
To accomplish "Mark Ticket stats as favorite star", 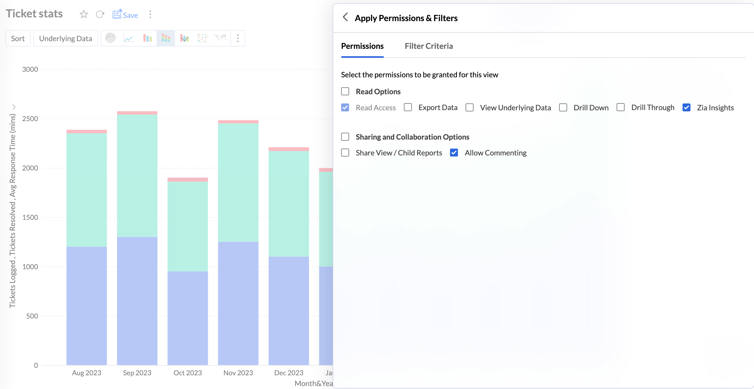I will click(84, 14).
